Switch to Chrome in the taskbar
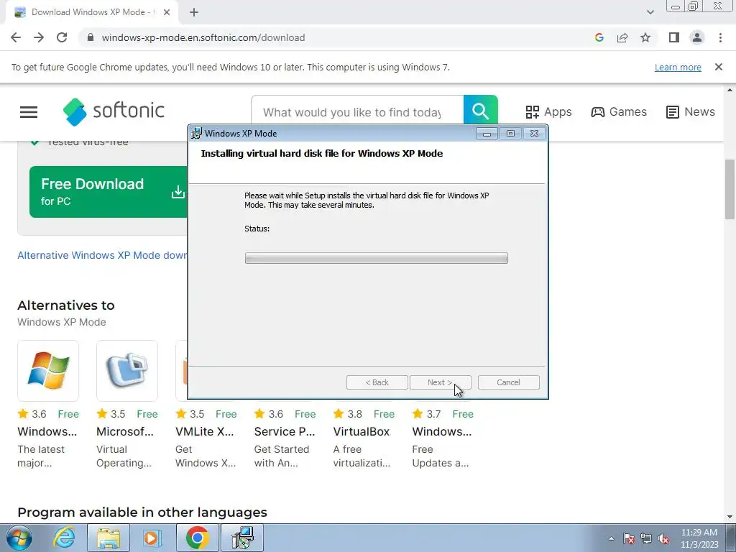This screenshot has height=552, width=736. 197,538
